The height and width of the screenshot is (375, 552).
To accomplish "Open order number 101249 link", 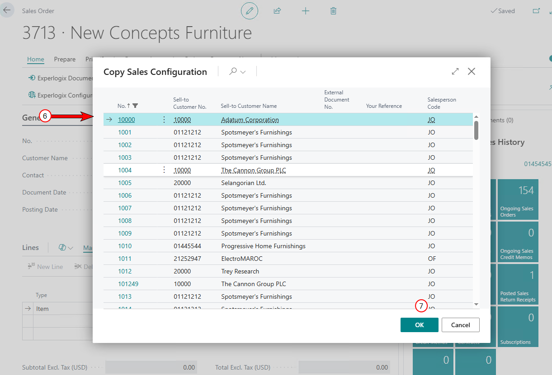I will pos(128,284).
